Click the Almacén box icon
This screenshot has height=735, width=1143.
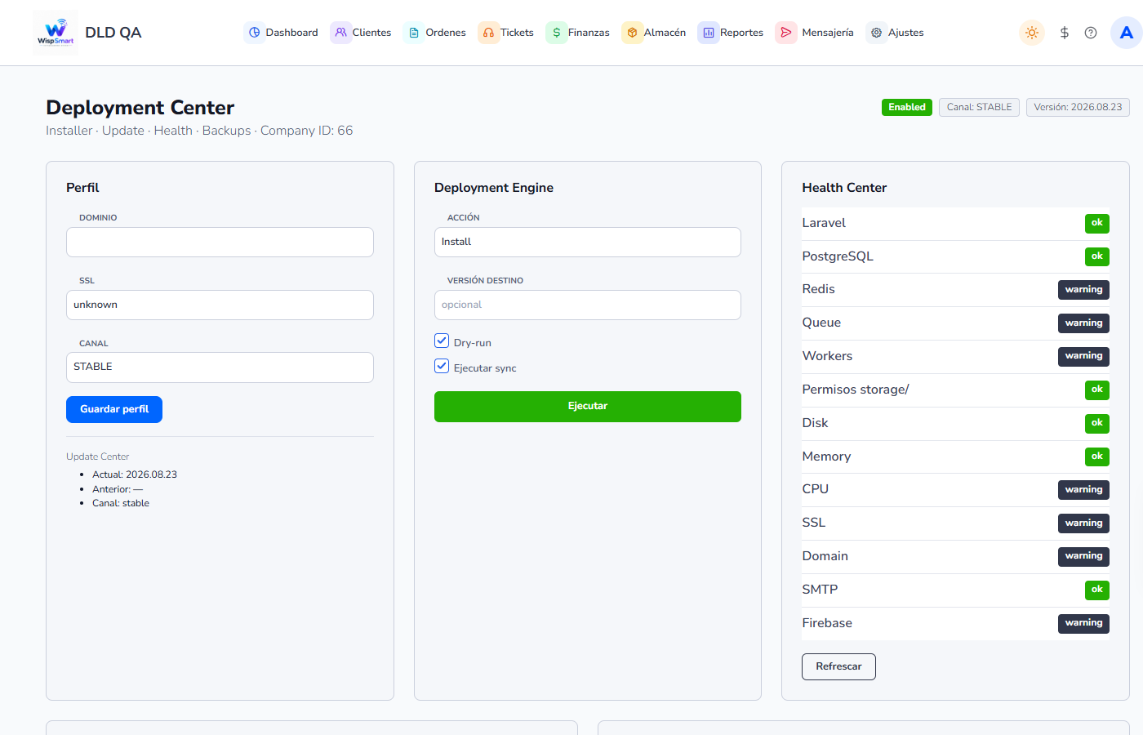[632, 33]
